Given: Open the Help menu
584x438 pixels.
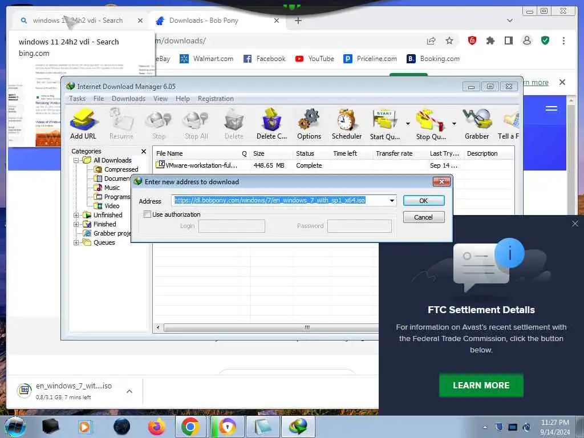Looking at the screenshot, I should (182, 99).
